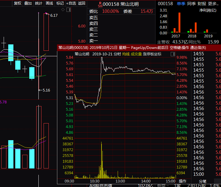Add stock via +自选 button

pos(71,3)
